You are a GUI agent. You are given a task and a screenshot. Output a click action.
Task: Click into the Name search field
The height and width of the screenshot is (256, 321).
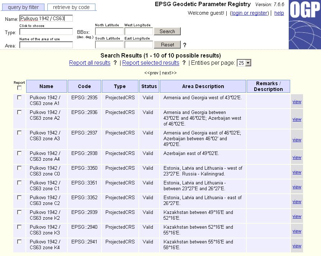pos(46,18)
